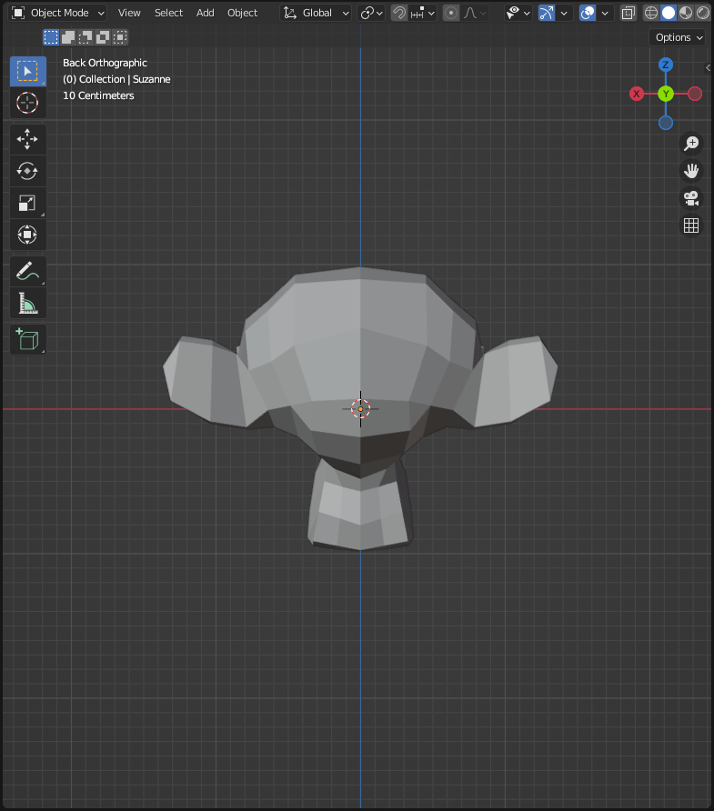Open the Object Mode dropdown
The height and width of the screenshot is (811, 714).
coord(57,13)
